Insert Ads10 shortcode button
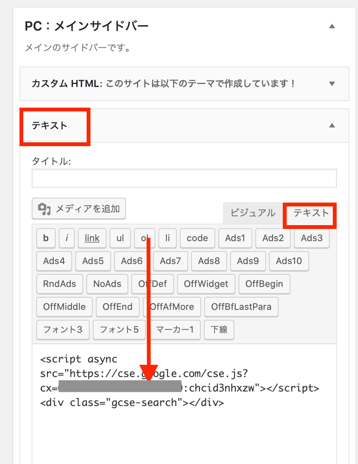This screenshot has width=358, height=464. pos(289,261)
